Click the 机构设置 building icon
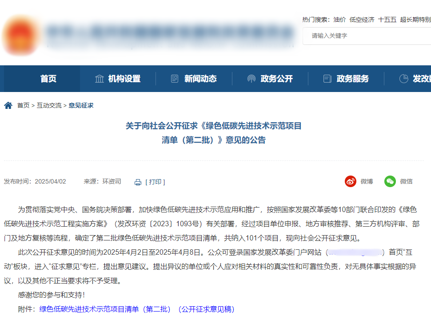431x332 pixels. pyautogui.click(x=100, y=79)
